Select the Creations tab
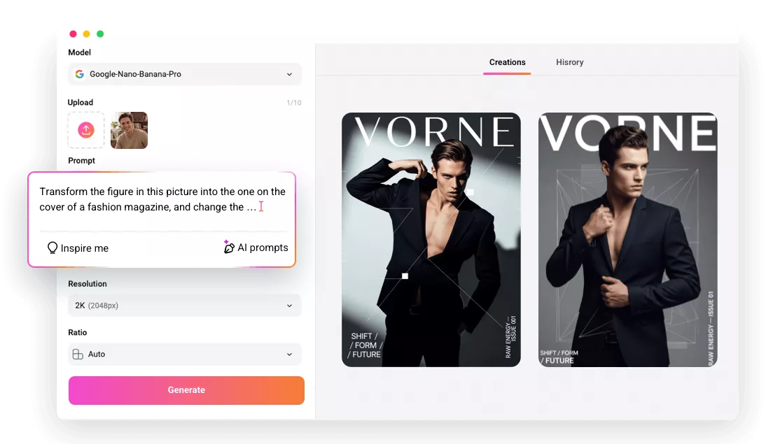 (x=507, y=62)
